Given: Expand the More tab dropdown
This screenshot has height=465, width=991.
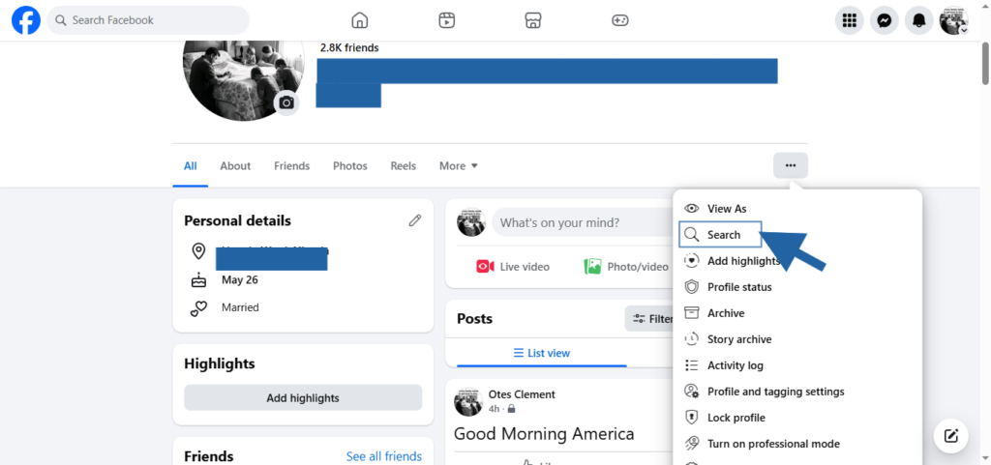Looking at the screenshot, I should click(x=458, y=166).
